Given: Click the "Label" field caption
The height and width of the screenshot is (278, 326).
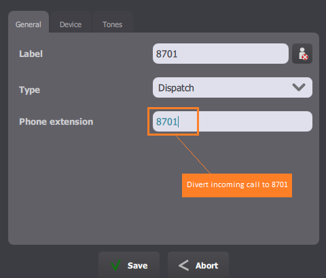Looking at the screenshot, I should pos(31,54).
